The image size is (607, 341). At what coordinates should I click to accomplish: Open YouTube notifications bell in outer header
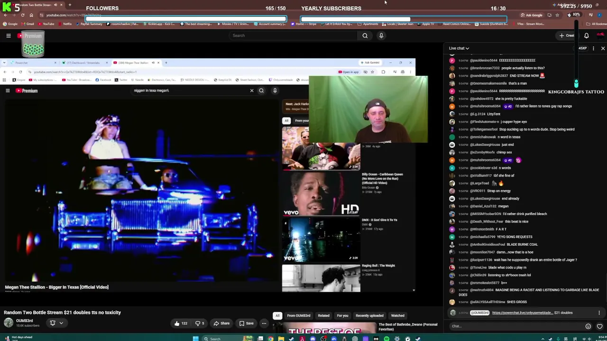(x=587, y=36)
